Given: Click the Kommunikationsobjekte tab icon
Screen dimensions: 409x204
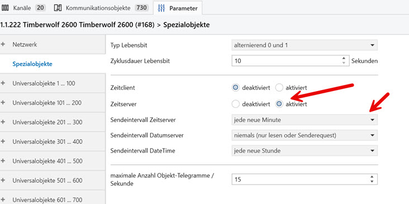Looking at the screenshot, I should point(58,8).
